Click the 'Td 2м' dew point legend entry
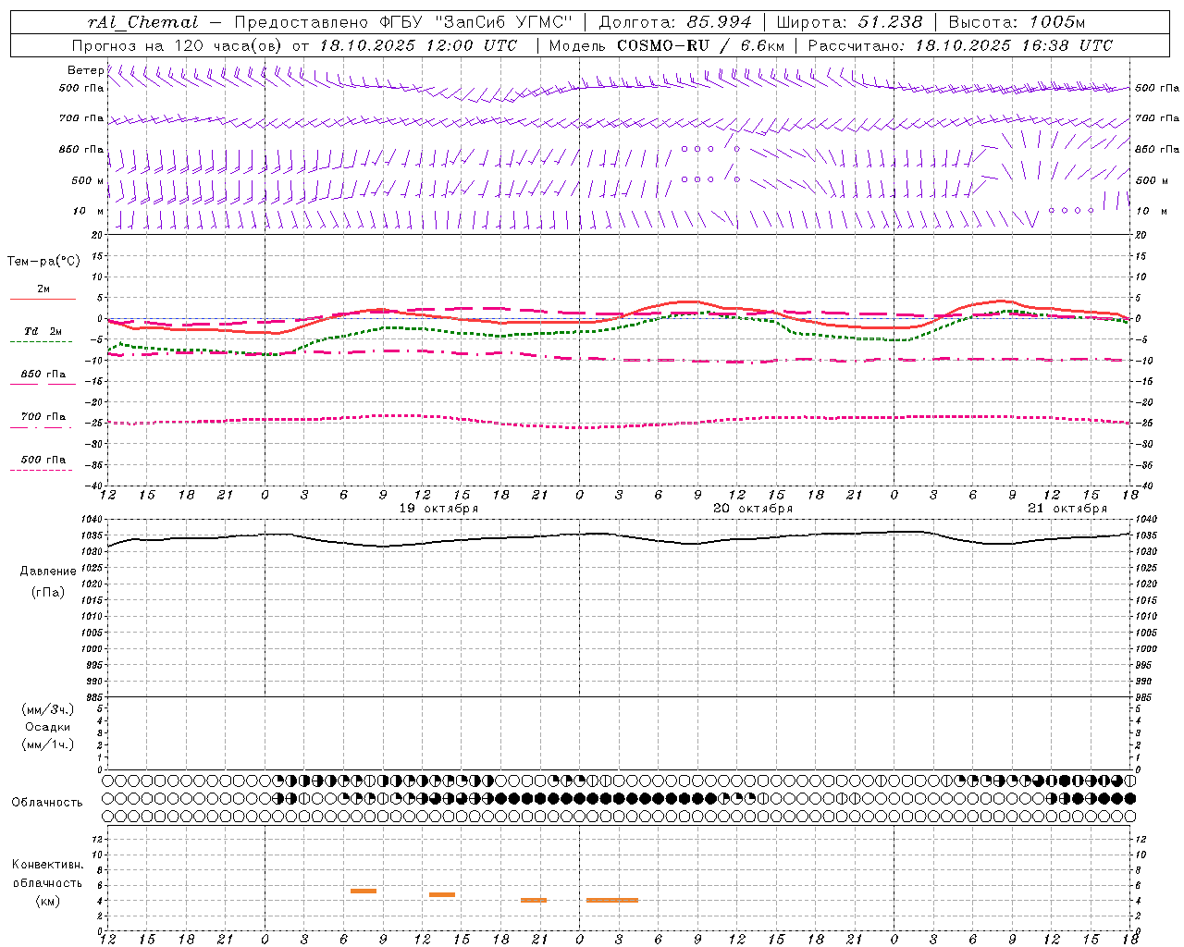 [x=43, y=331]
